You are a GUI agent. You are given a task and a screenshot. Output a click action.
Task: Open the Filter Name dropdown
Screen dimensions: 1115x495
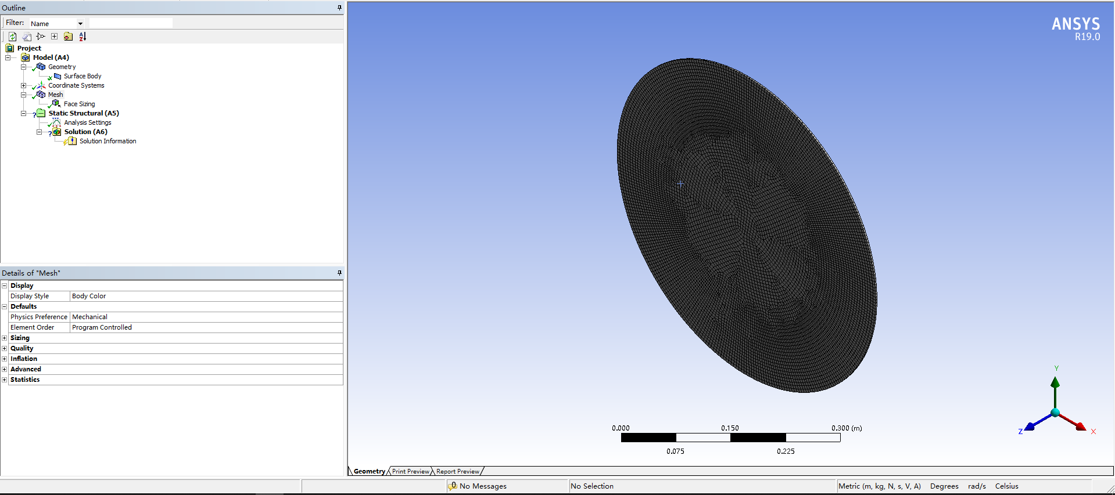tap(80, 24)
